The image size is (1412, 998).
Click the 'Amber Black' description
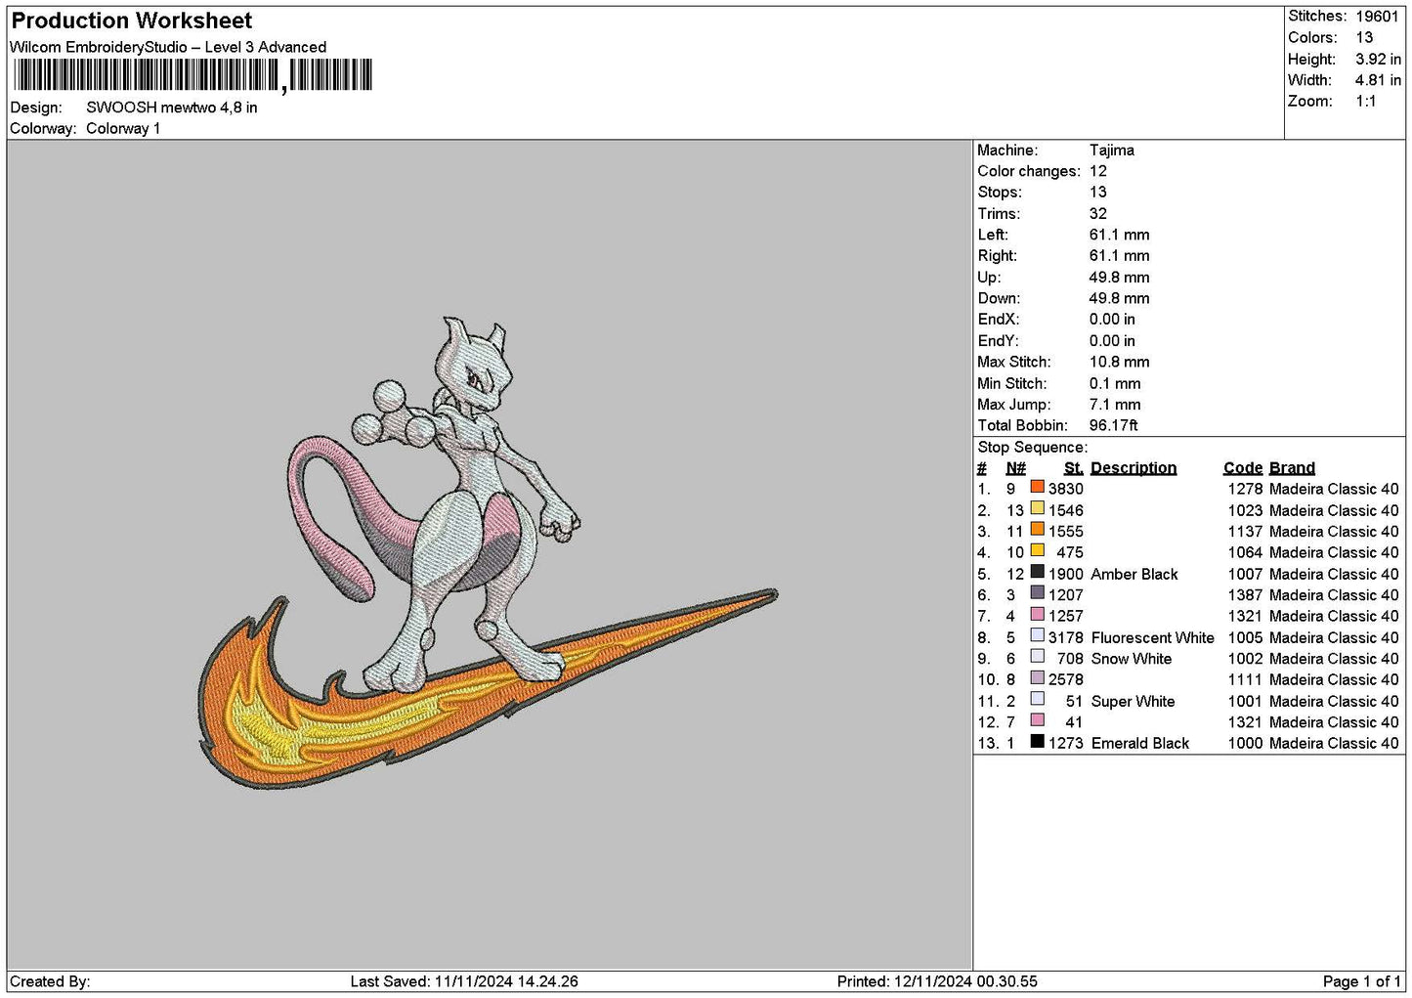tap(1134, 574)
